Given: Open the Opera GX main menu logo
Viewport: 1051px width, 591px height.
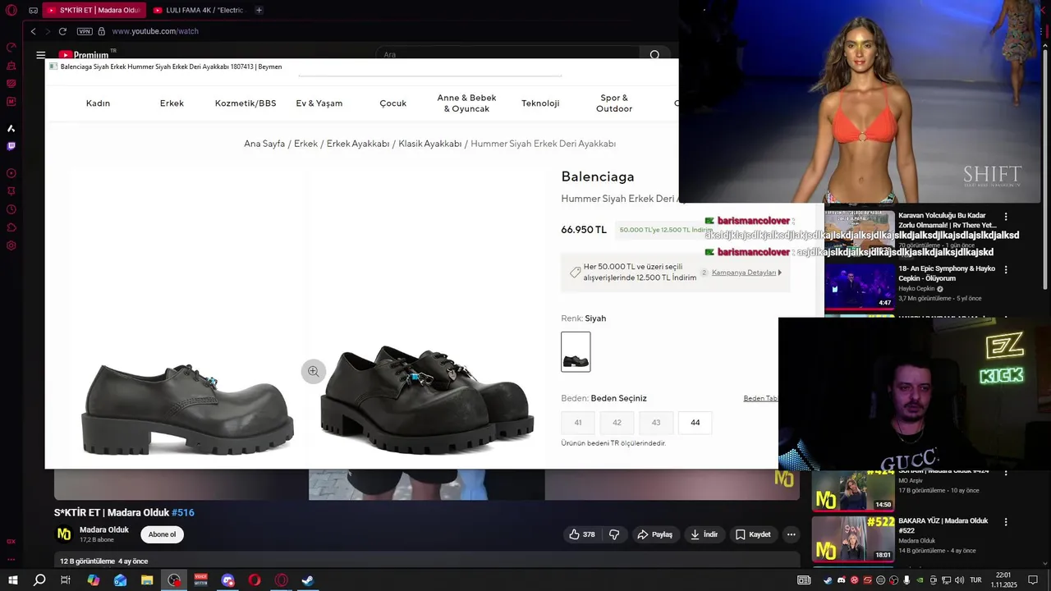Looking at the screenshot, I should (11, 10).
